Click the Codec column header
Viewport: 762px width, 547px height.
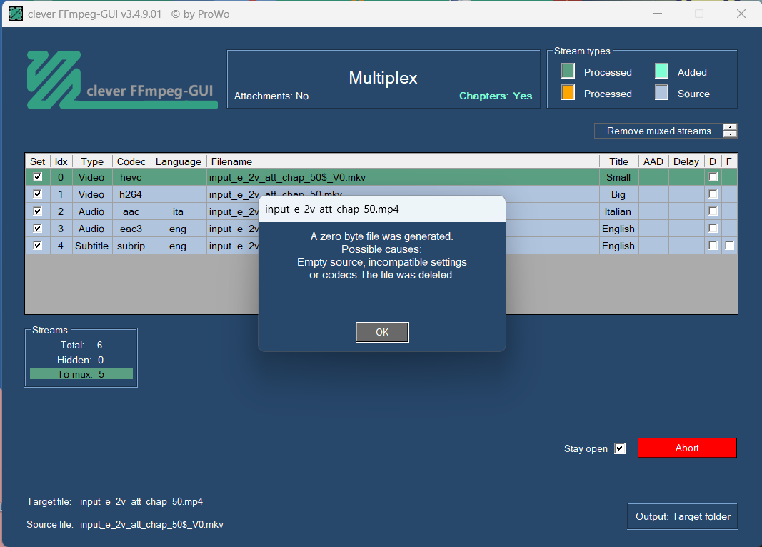point(131,161)
